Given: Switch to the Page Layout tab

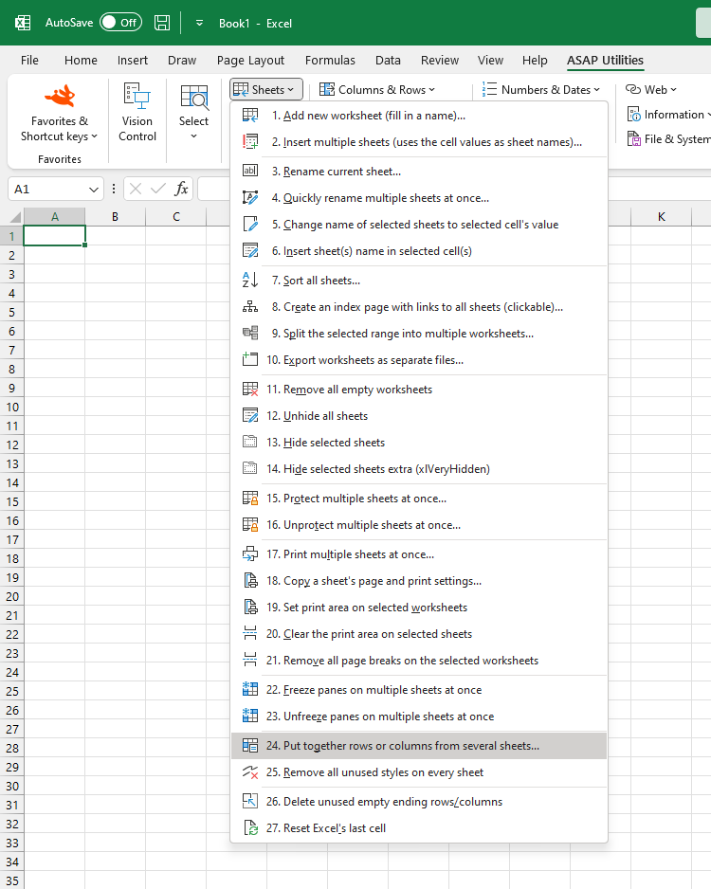Looking at the screenshot, I should tap(250, 60).
